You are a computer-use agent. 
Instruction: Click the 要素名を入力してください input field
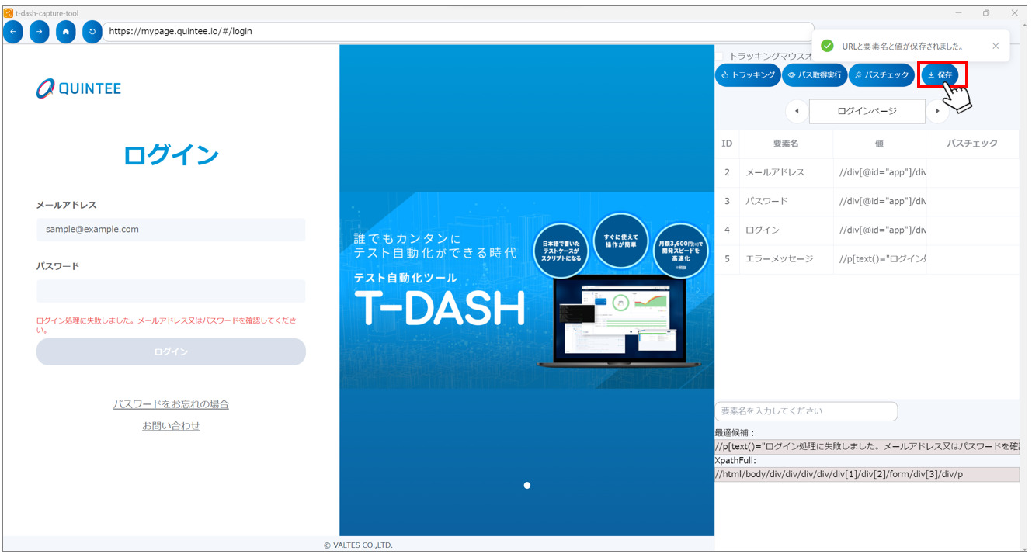(x=805, y=411)
